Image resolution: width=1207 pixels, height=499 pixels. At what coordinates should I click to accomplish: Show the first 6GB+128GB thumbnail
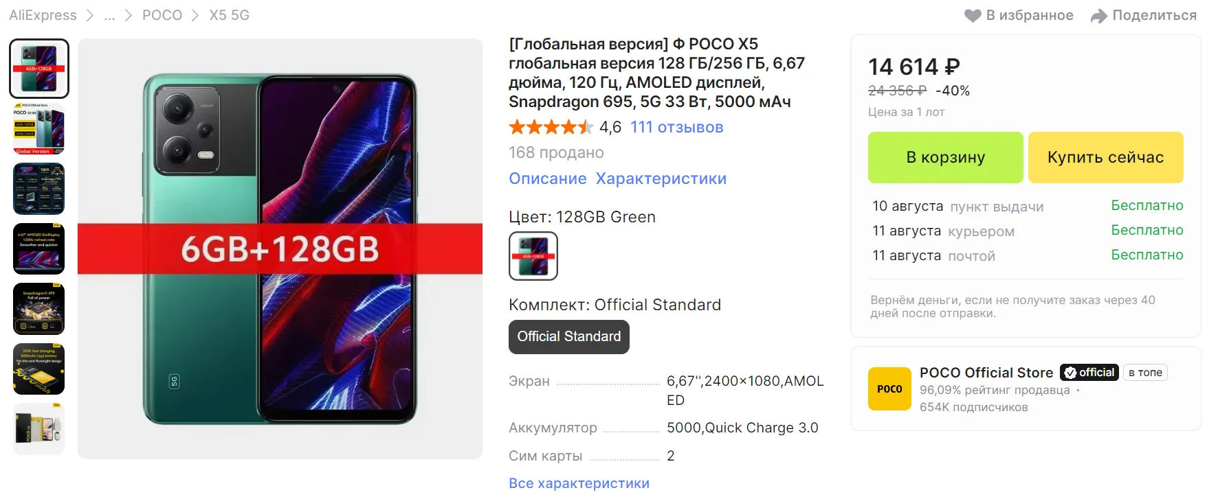(39, 69)
